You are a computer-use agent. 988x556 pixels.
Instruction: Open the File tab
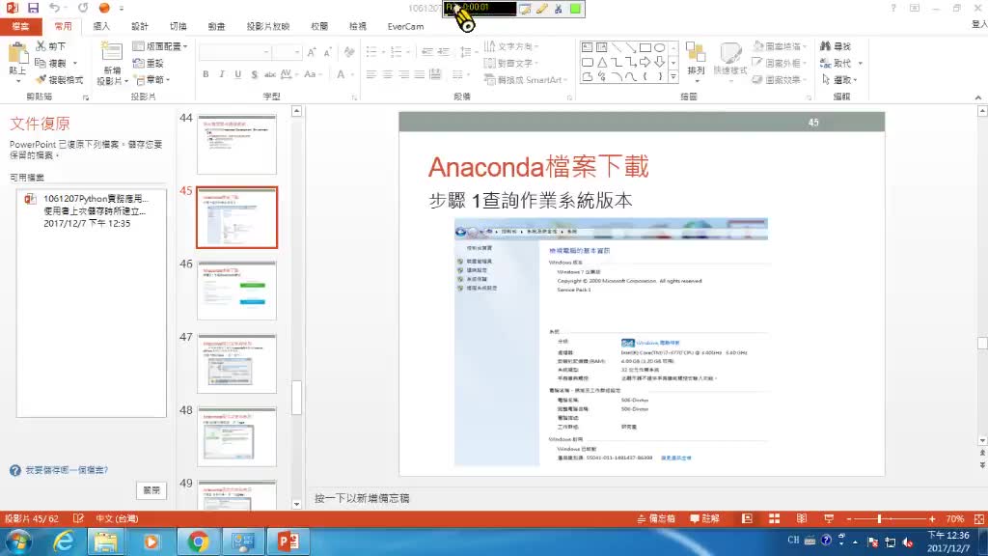click(20, 26)
